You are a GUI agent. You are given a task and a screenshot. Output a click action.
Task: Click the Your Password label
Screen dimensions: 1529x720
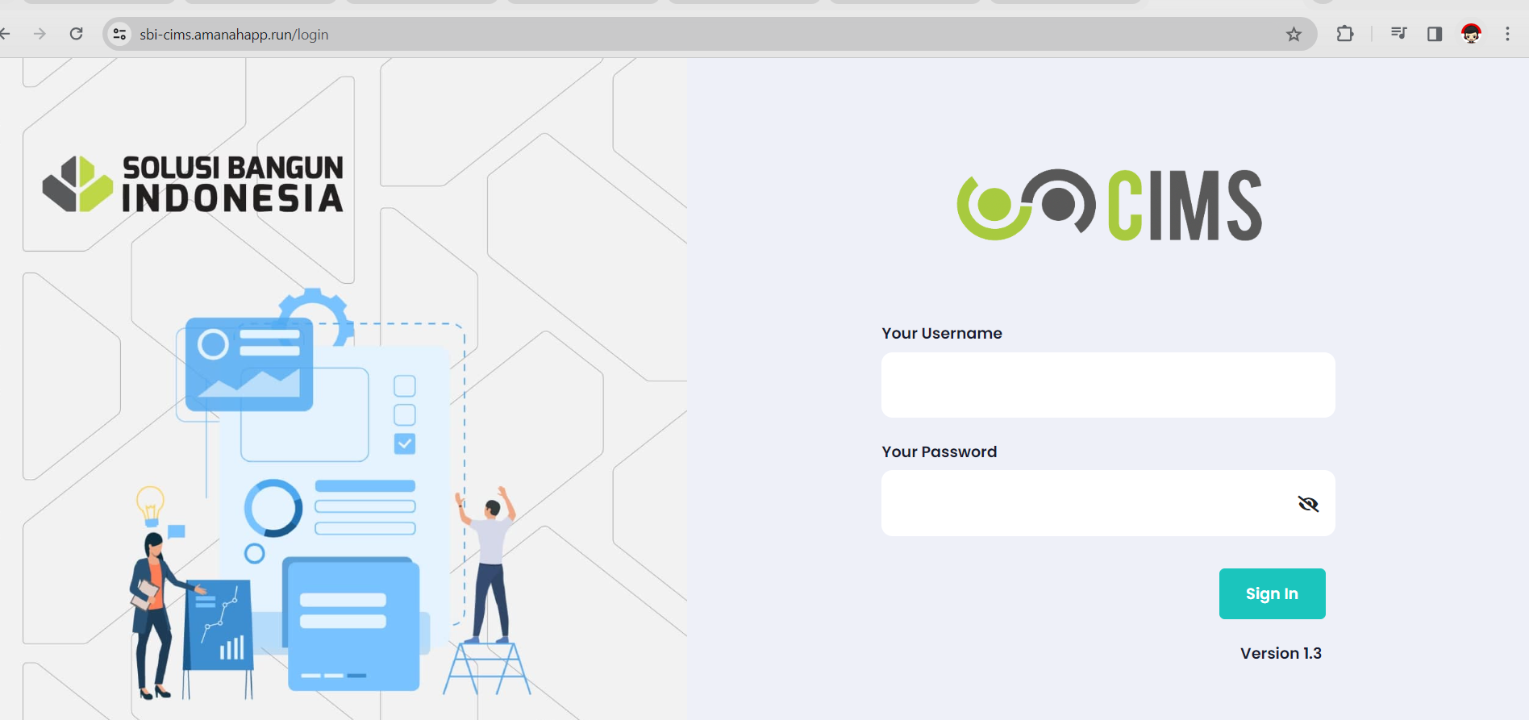click(939, 452)
